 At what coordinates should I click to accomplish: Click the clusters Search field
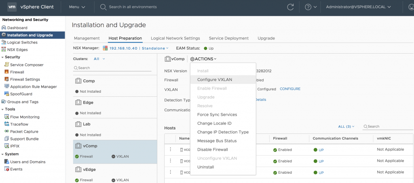pos(112,68)
